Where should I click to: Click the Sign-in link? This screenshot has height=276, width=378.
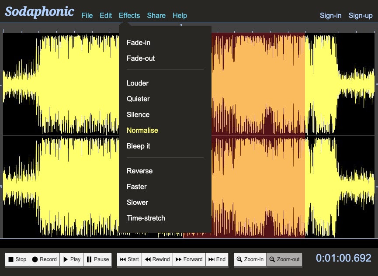point(330,15)
